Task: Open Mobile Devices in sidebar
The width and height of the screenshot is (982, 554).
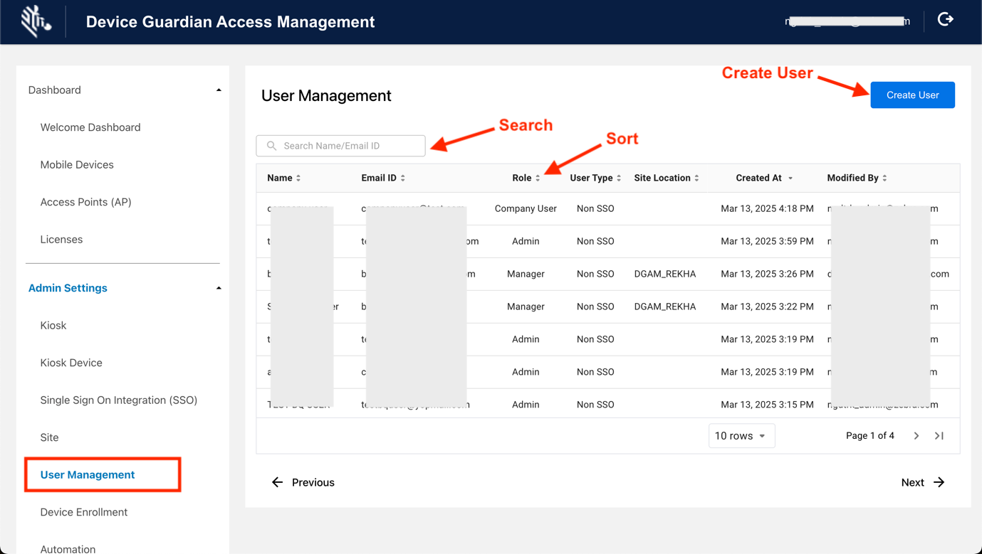Action: (77, 165)
